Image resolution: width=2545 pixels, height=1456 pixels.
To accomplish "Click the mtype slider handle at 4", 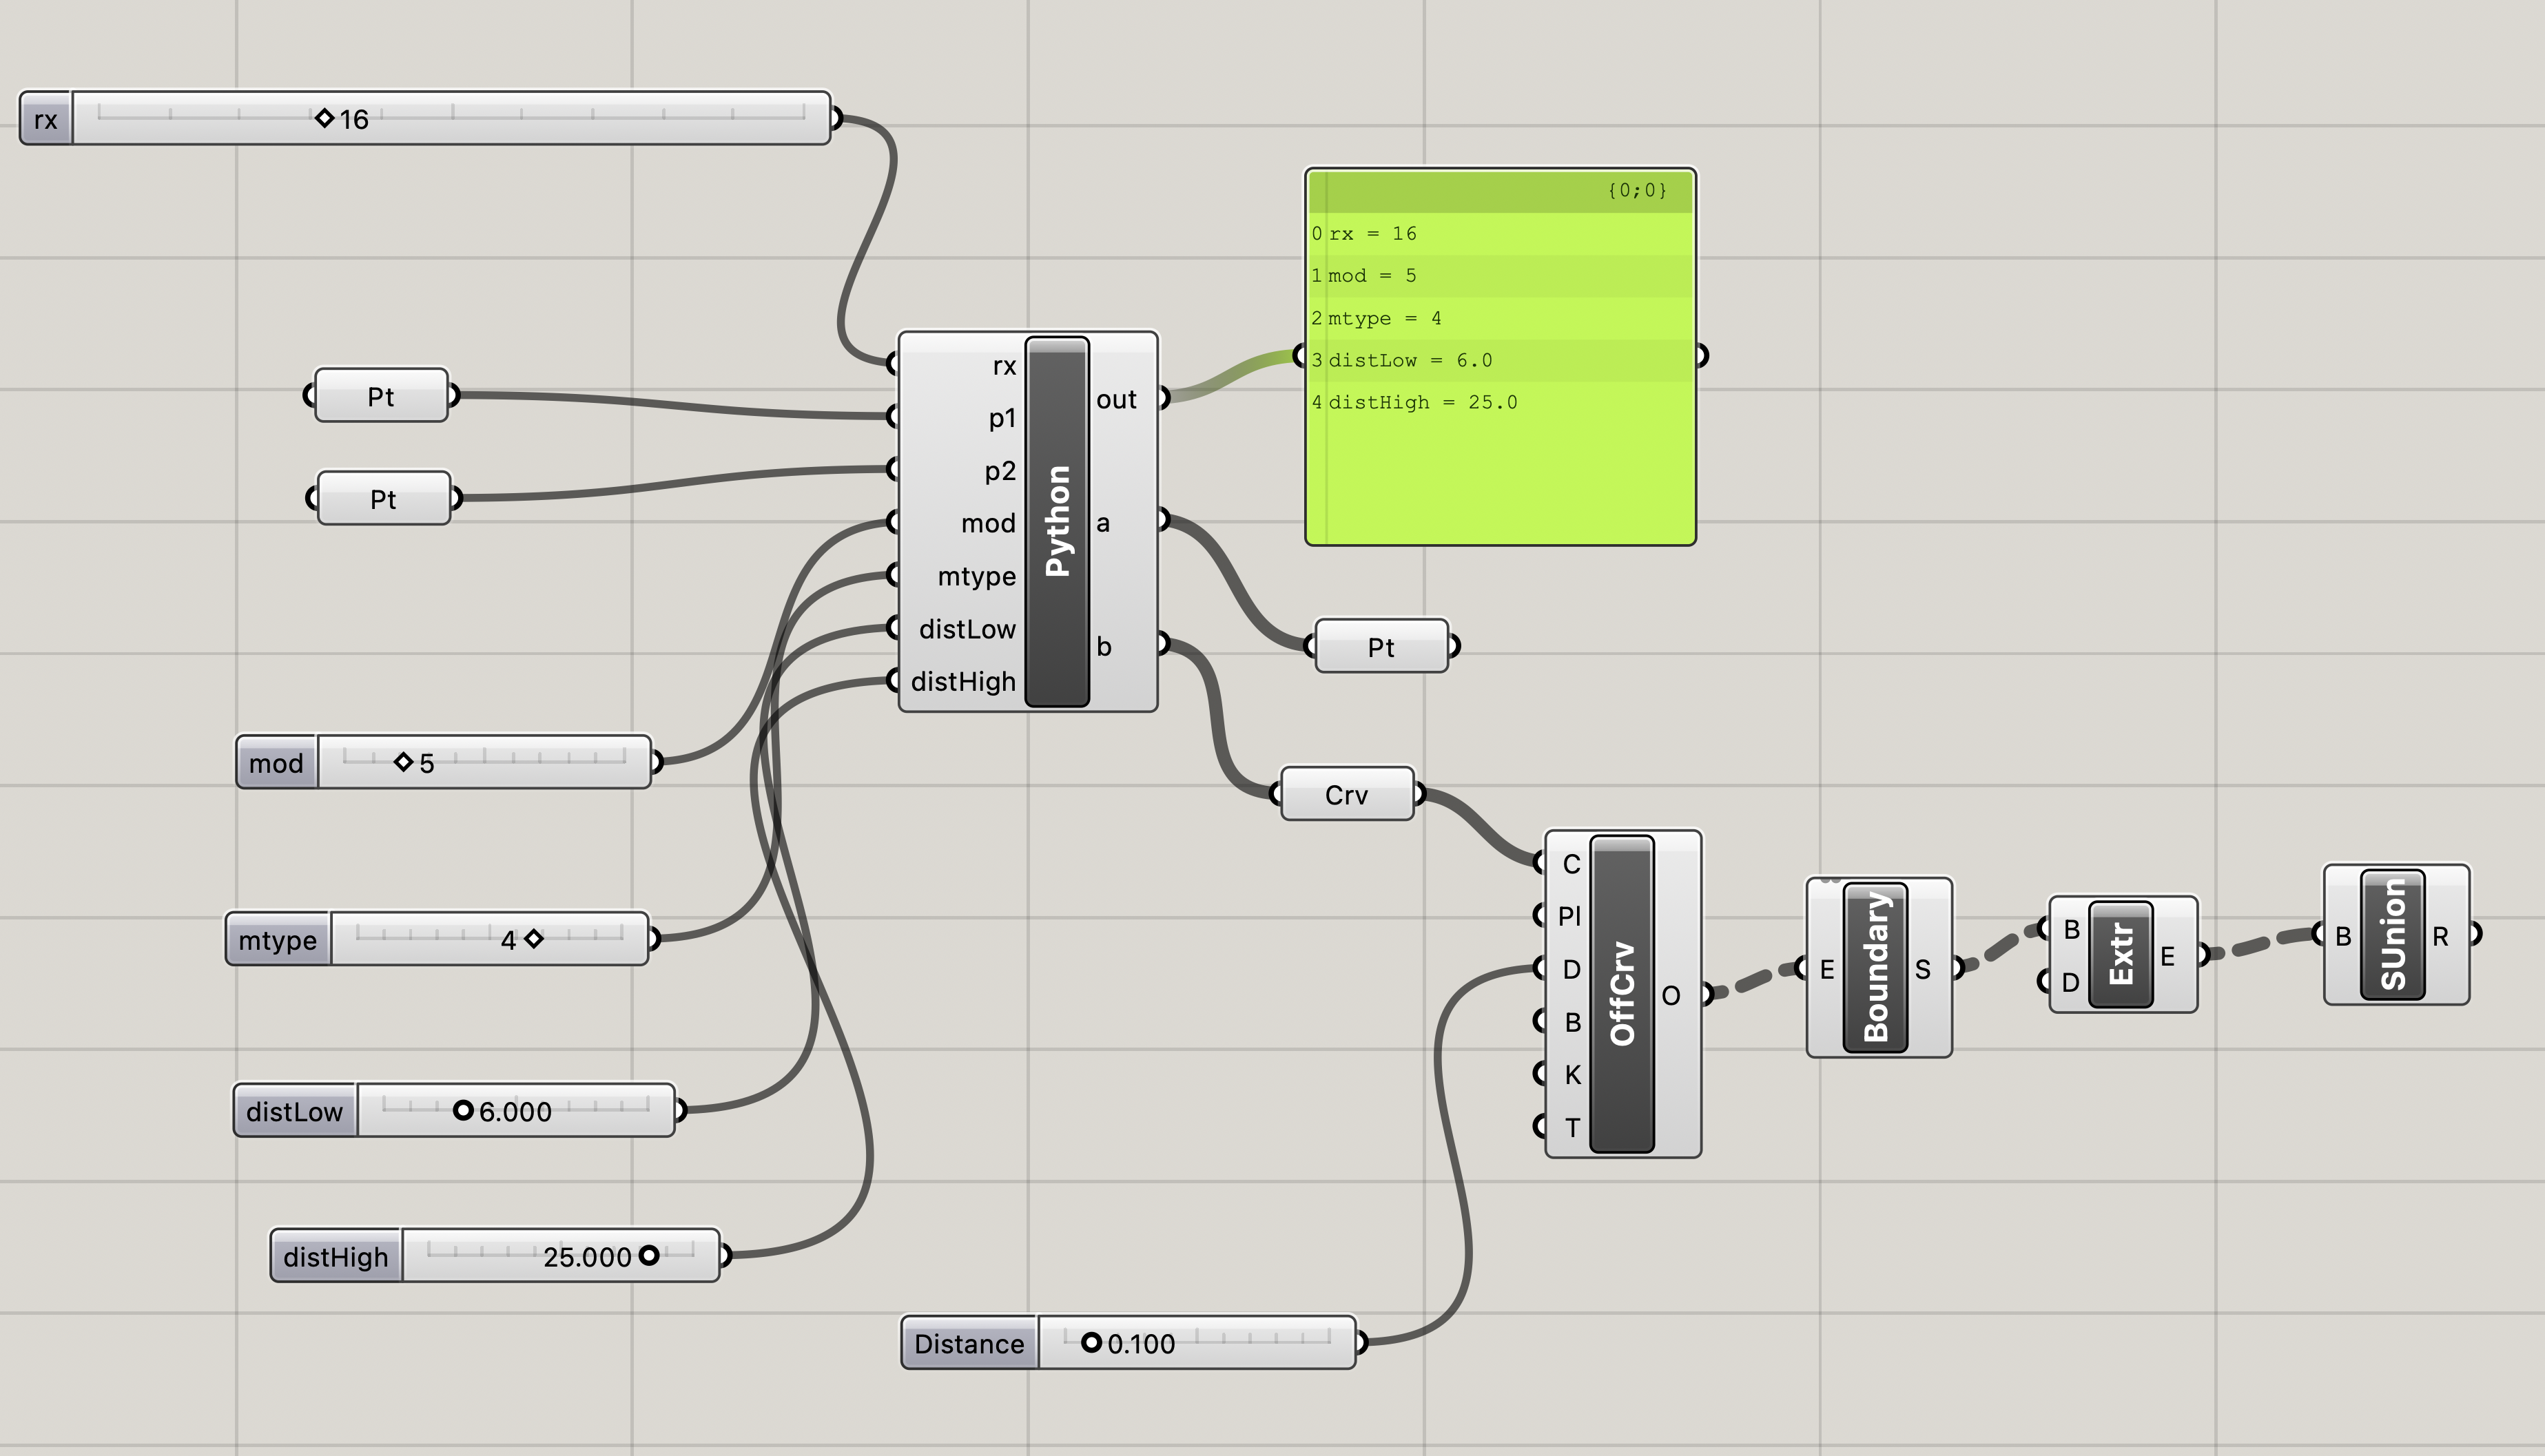I will point(534,938).
